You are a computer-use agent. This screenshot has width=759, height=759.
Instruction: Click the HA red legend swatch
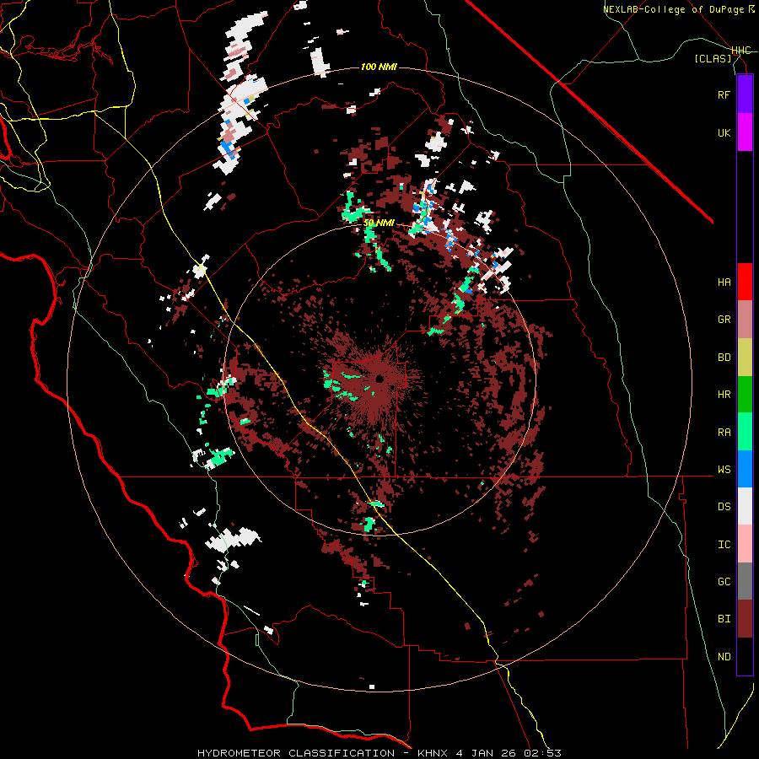click(x=745, y=282)
